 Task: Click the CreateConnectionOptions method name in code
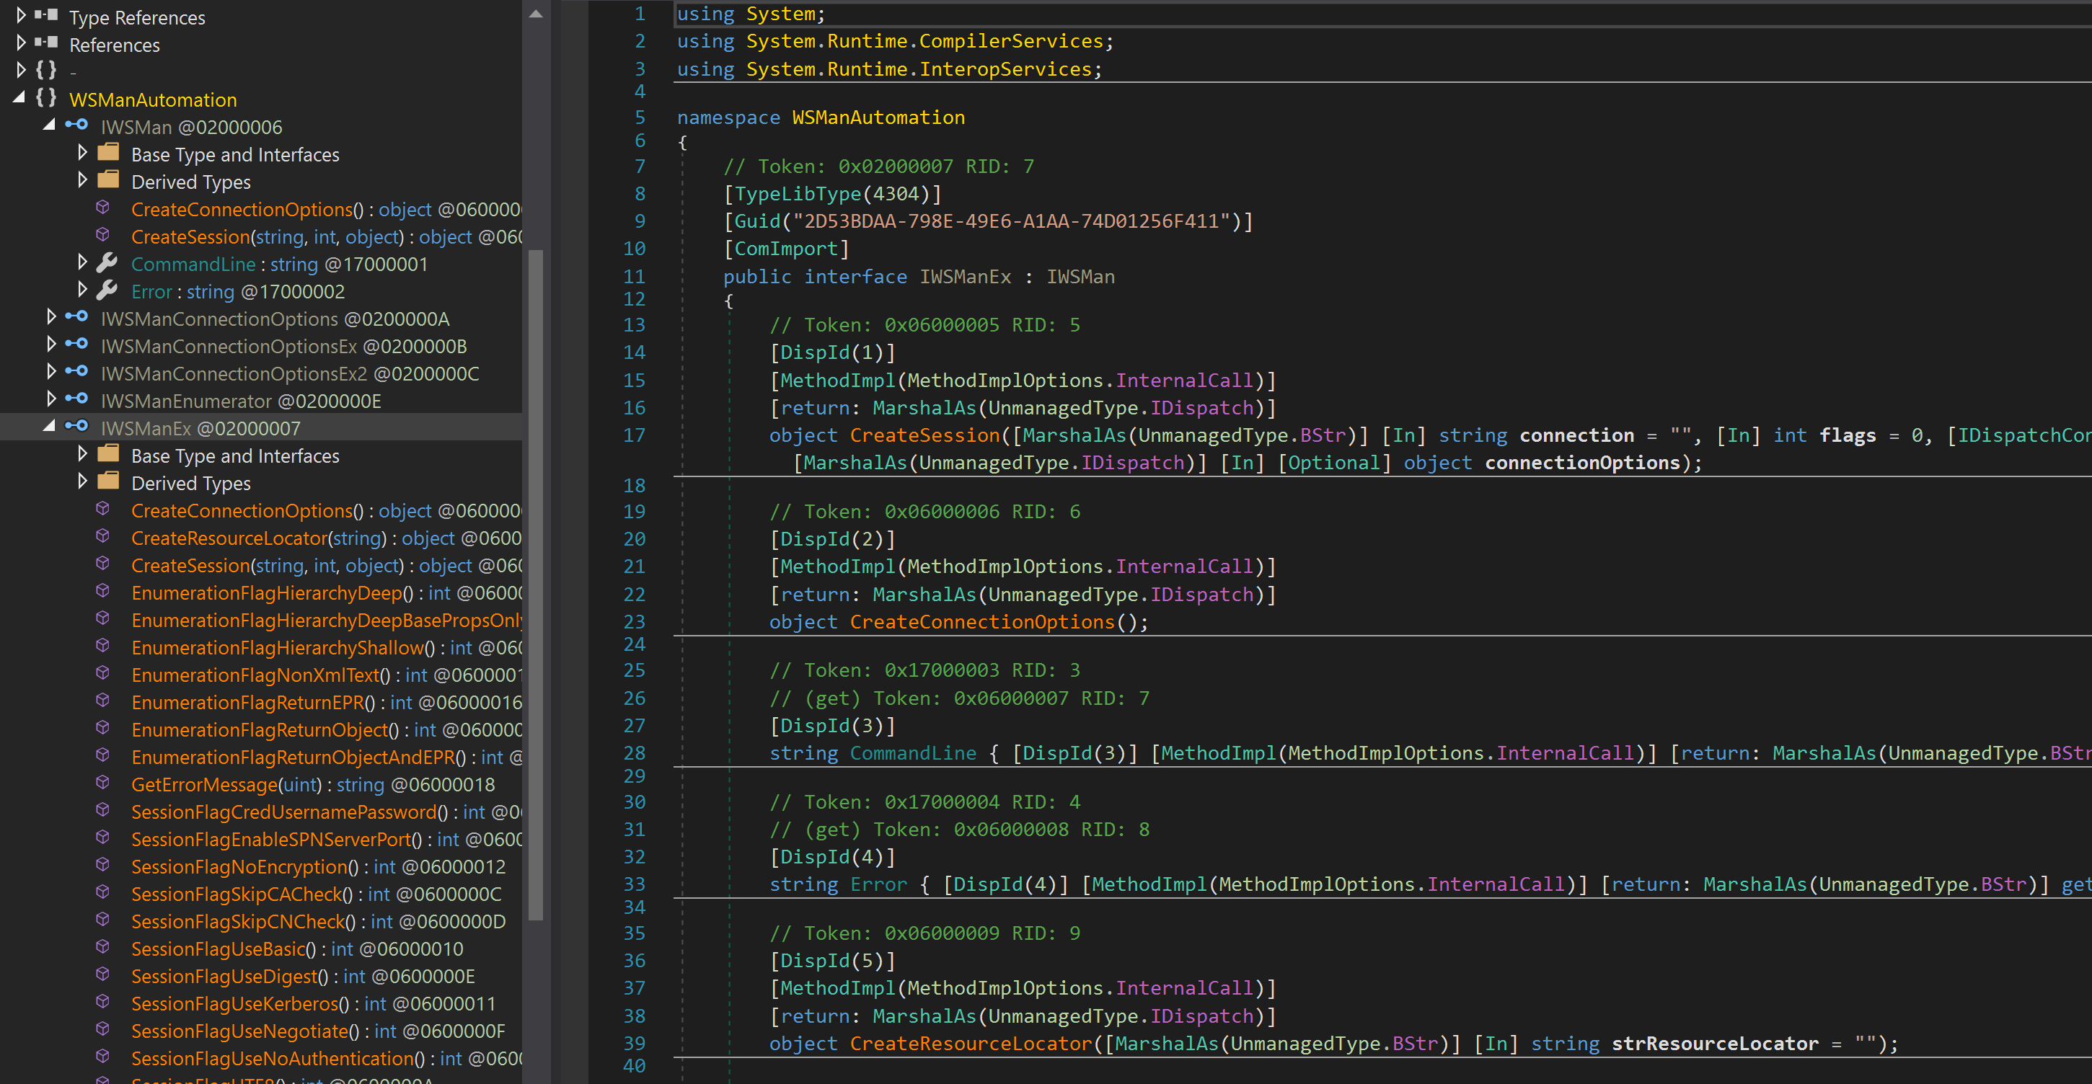click(x=982, y=621)
